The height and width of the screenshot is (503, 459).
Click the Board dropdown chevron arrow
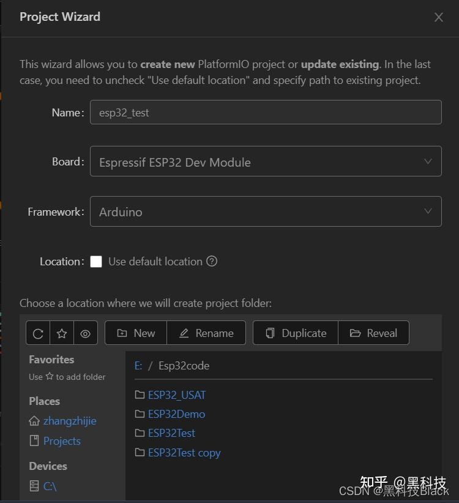(x=428, y=161)
